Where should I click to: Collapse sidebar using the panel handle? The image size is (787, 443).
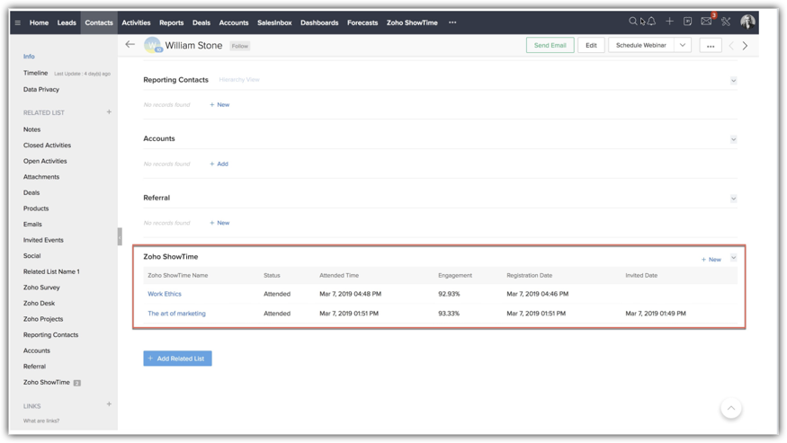point(120,237)
